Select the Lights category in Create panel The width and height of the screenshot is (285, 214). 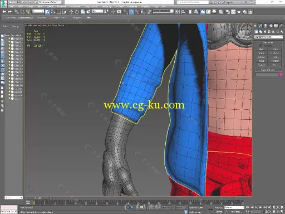(x=265, y=32)
